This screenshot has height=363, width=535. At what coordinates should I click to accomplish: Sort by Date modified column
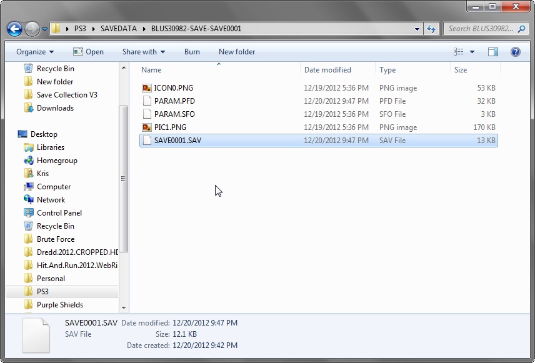(x=327, y=70)
